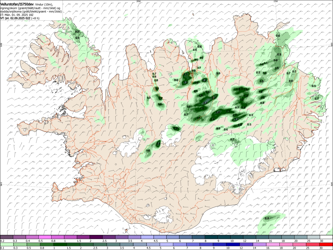Click the lavender swatch labeled 4 in upper legend row
The width and height of the screenshot is (333, 250).
tap(147, 237)
